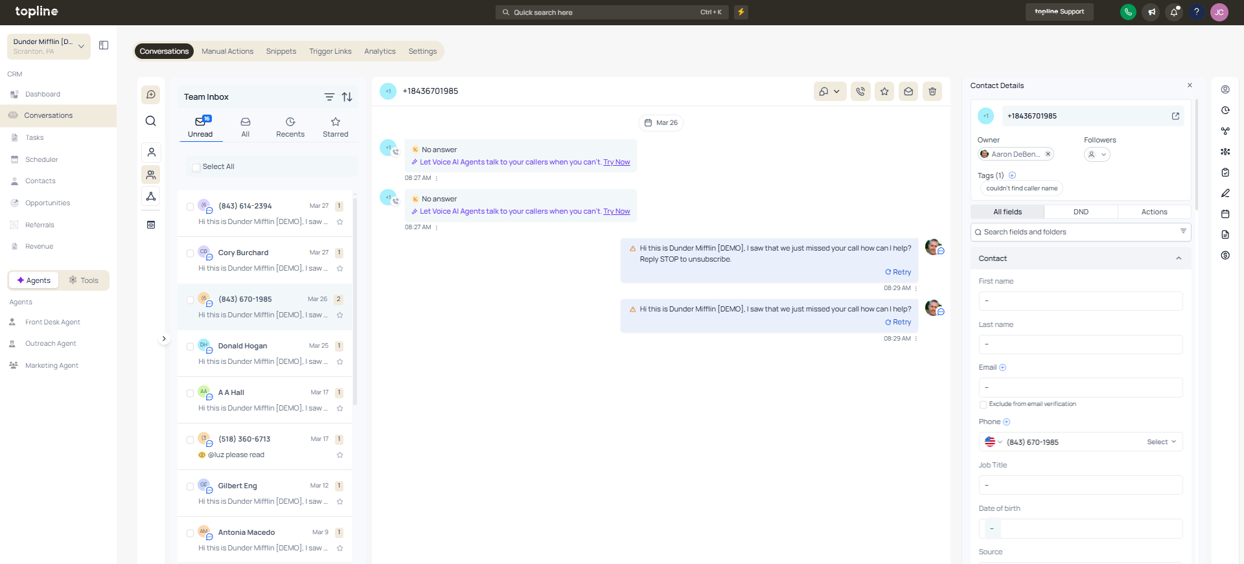Click the First name input field

1080,300
